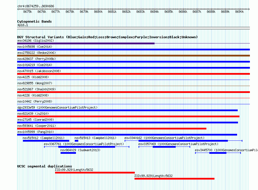
Task: Click UCSC segmental duplications track title
Action: click(45, 166)
